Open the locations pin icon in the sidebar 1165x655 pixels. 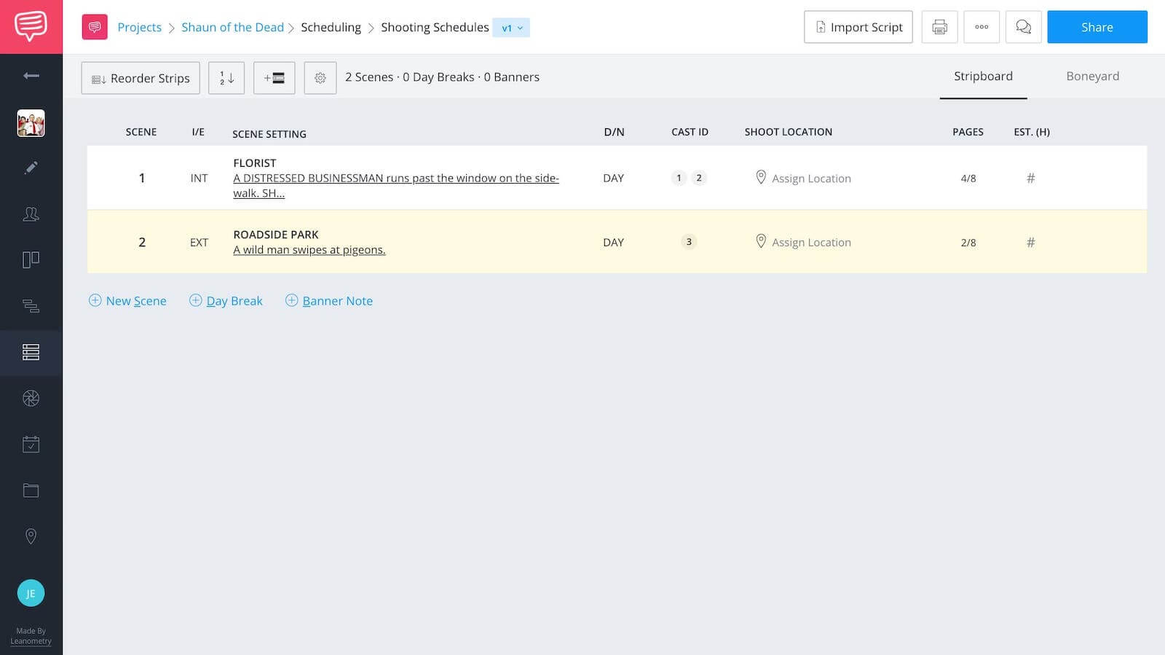[x=31, y=536]
